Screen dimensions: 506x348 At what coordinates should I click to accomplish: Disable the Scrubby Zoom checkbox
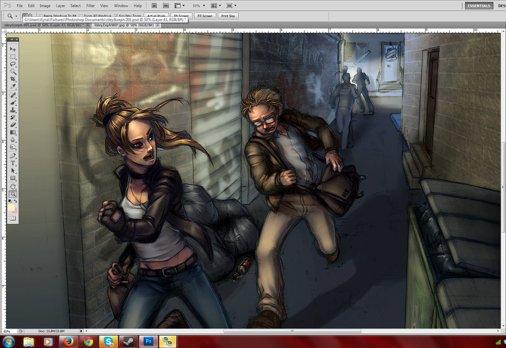(116, 16)
